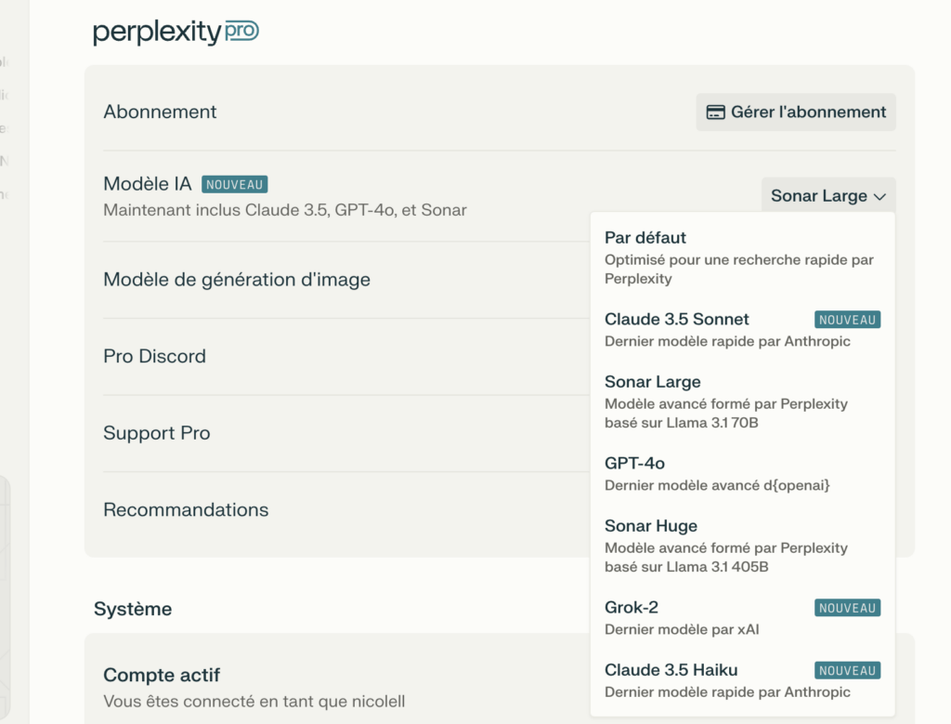The height and width of the screenshot is (724, 951).
Task: Click description mentioning Llama 3.1 70B
Action: pyautogui.click(x=726, y=414)
